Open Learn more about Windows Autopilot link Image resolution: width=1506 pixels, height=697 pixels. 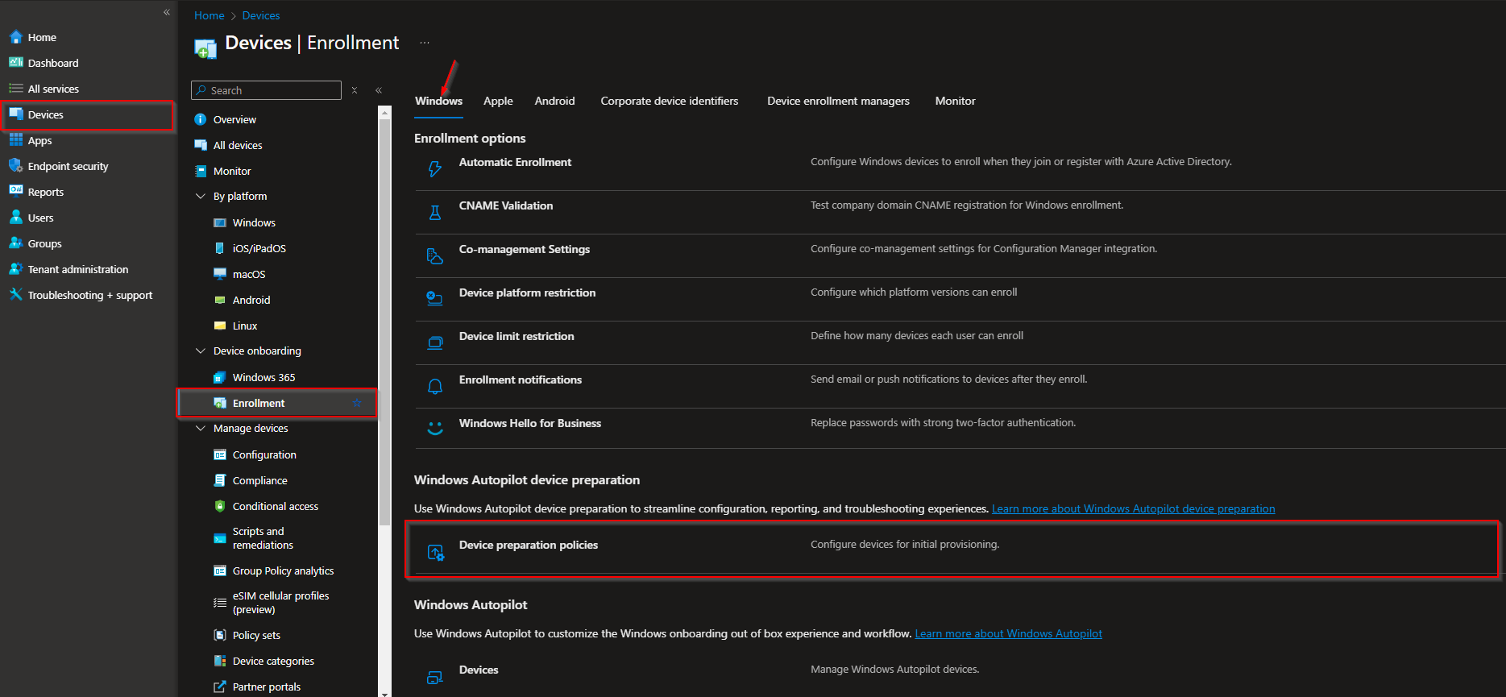1008,633
